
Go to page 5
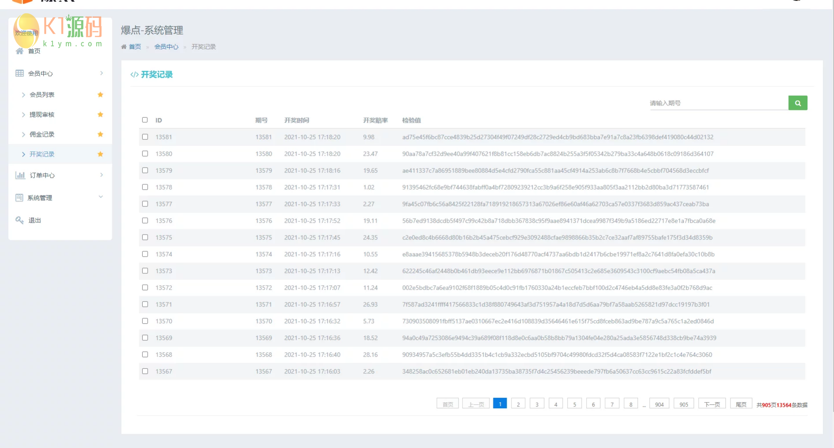574,404
